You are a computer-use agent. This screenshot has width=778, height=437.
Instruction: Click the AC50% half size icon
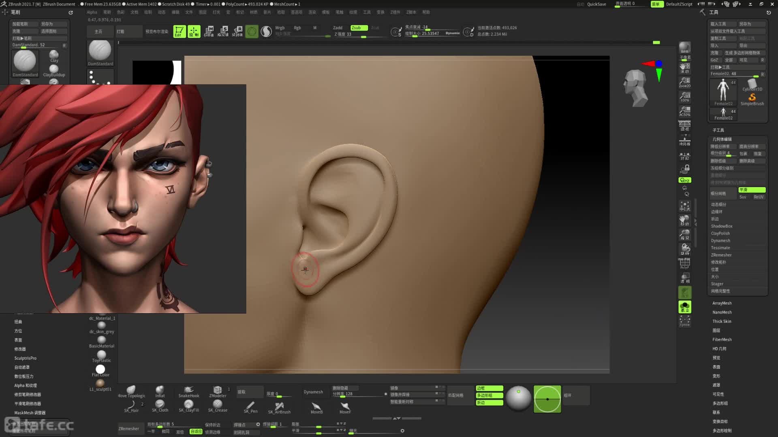pyautogui.click(x=685, y=111)
